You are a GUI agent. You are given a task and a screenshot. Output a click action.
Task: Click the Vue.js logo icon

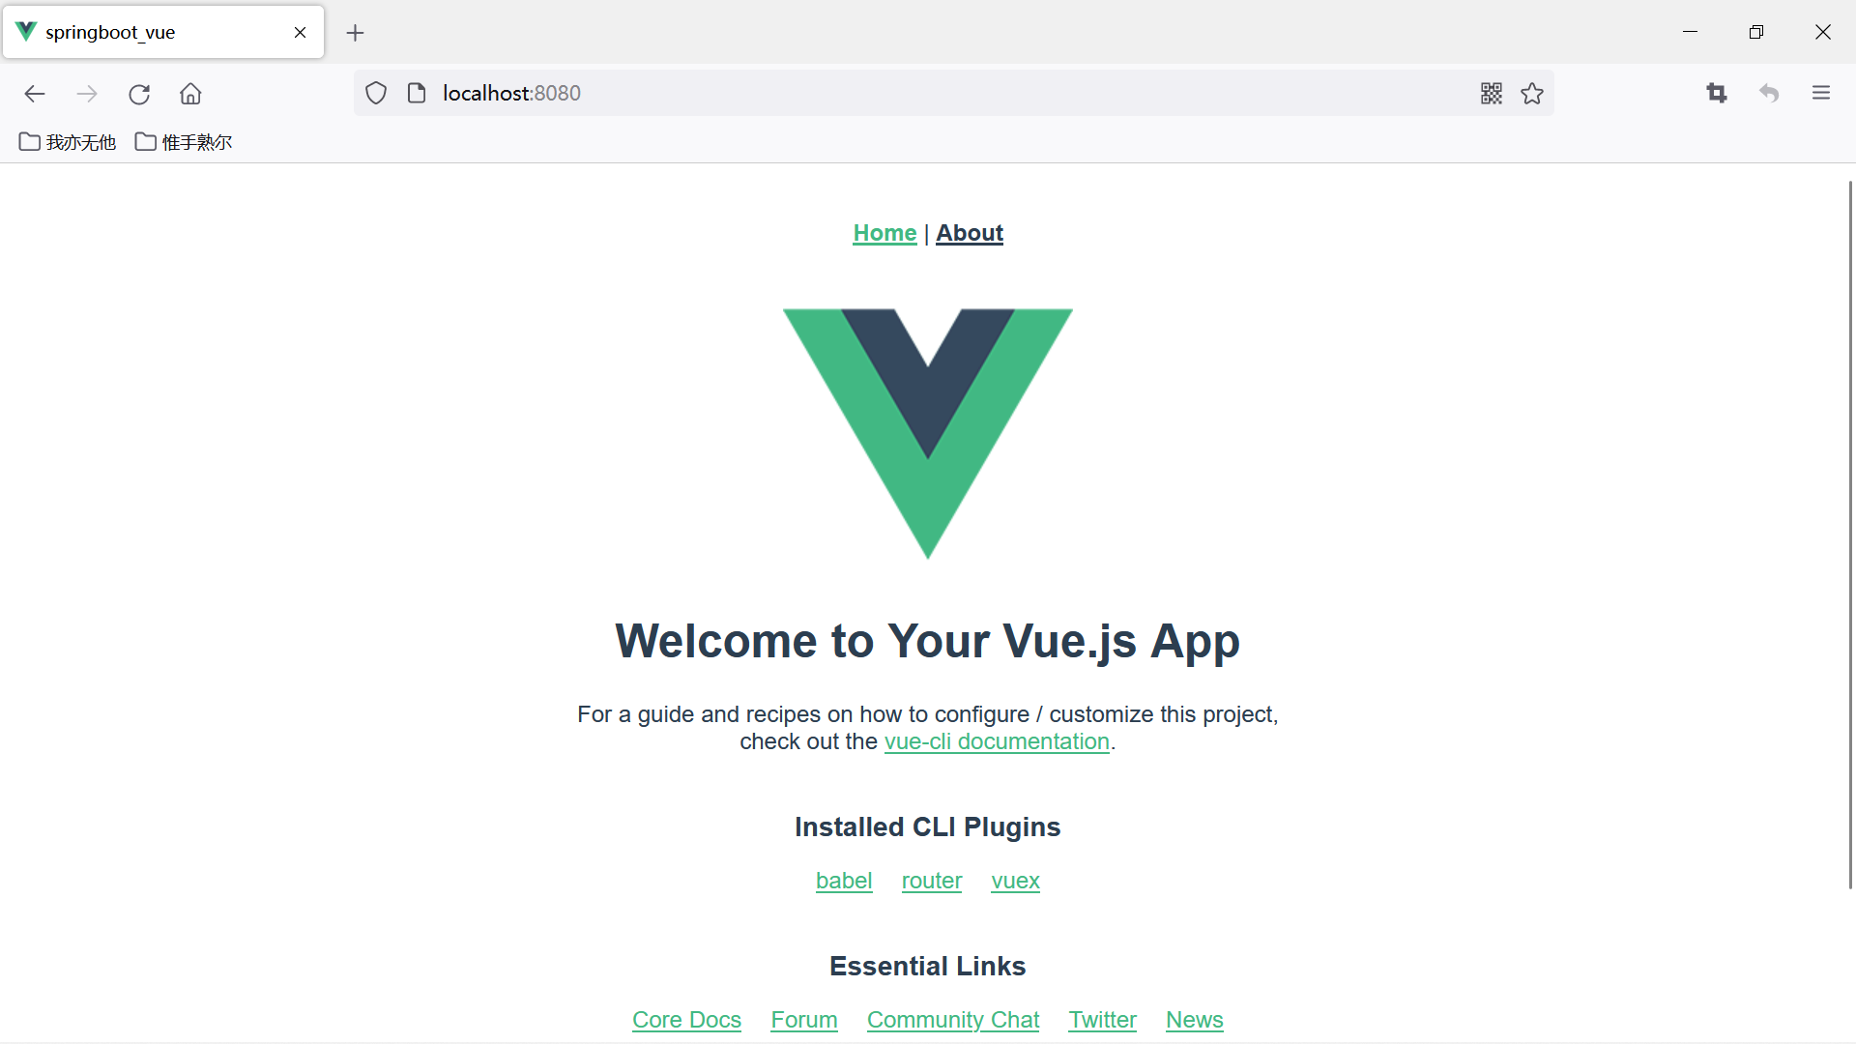point(928,433)
